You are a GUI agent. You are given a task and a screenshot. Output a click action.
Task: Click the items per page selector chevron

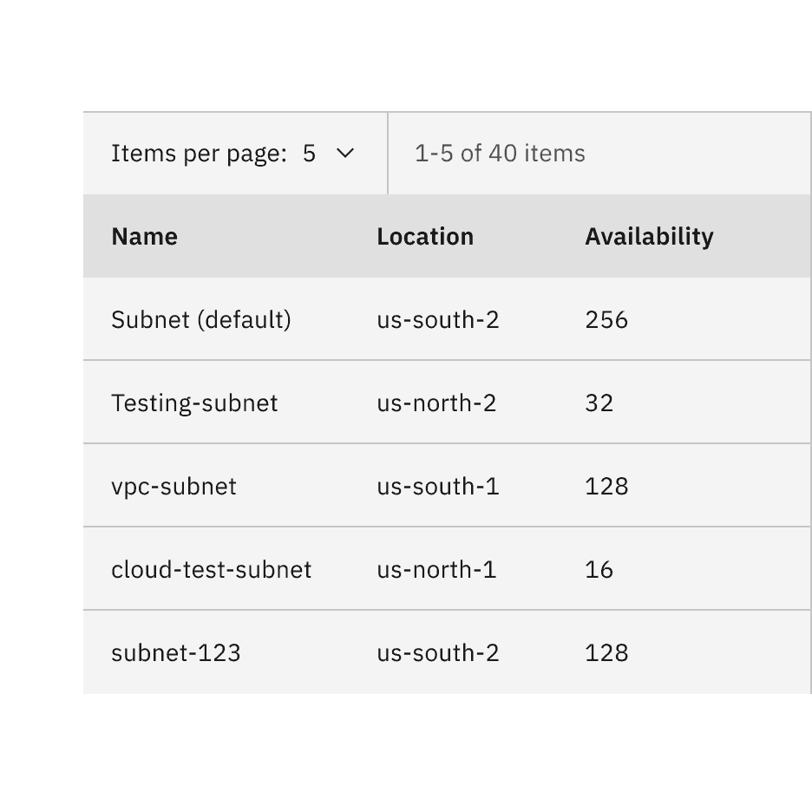(344, 153)
